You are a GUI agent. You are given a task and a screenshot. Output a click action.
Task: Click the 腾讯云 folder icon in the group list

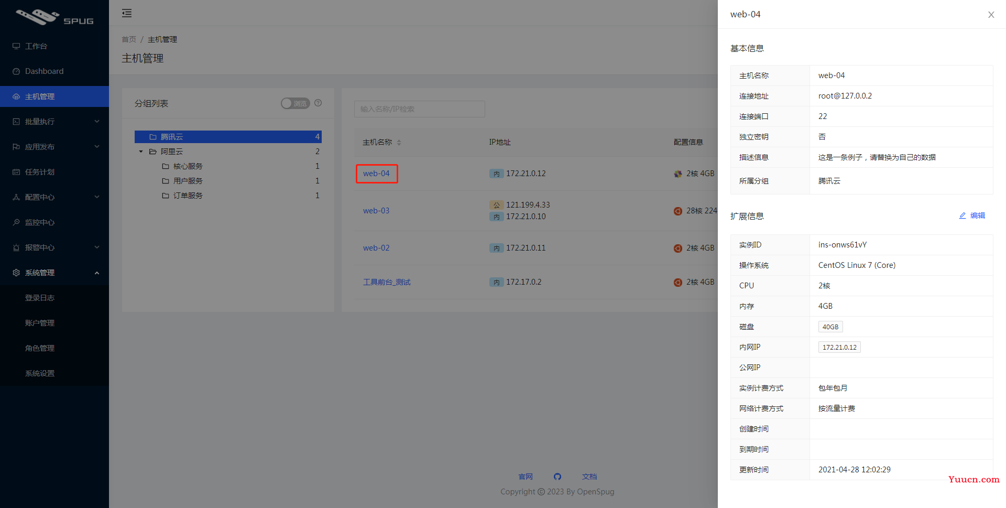coord(153,137)
